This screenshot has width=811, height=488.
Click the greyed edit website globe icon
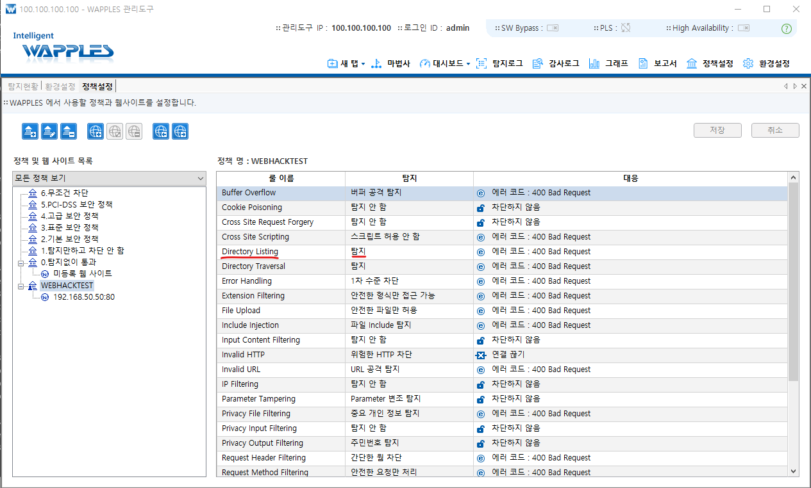click(115, 131)
